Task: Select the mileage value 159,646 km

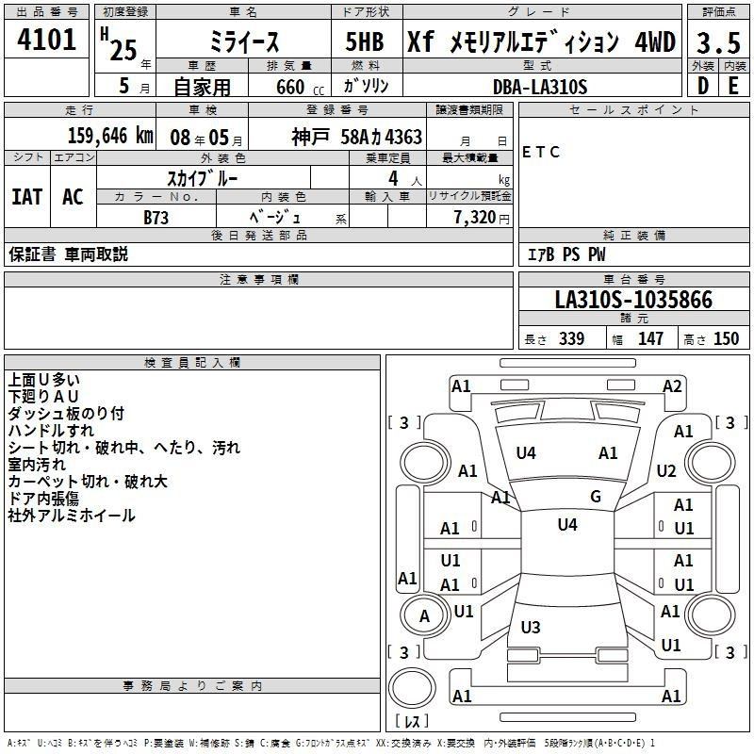Action: [109, 136]
